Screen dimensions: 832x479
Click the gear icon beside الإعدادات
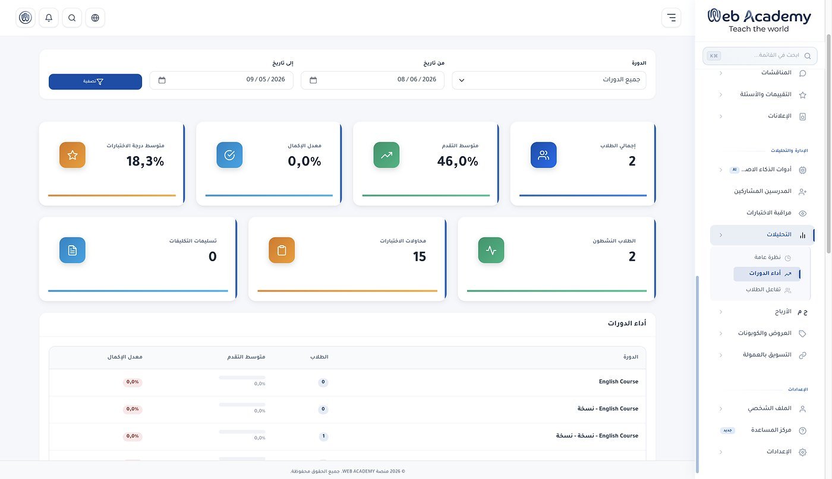point(802,452)
